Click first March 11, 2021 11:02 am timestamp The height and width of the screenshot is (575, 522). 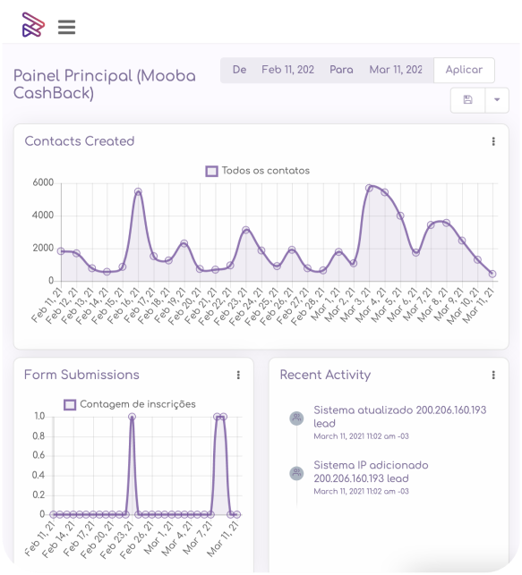(361, 436)
